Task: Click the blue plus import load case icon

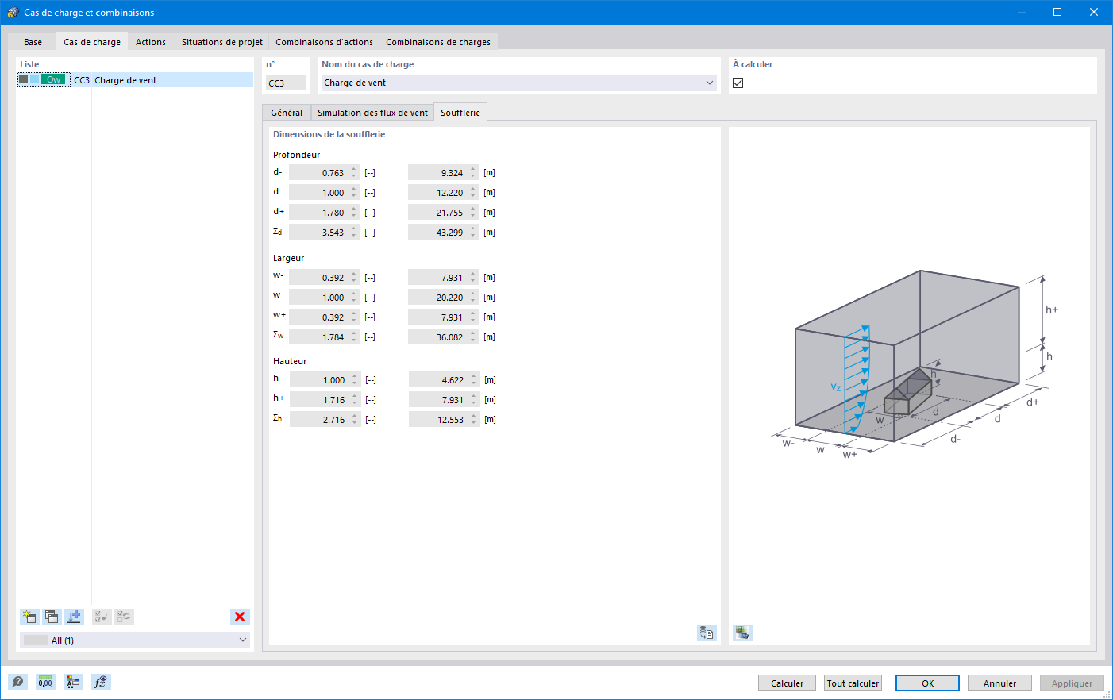Action: point(74,617)
